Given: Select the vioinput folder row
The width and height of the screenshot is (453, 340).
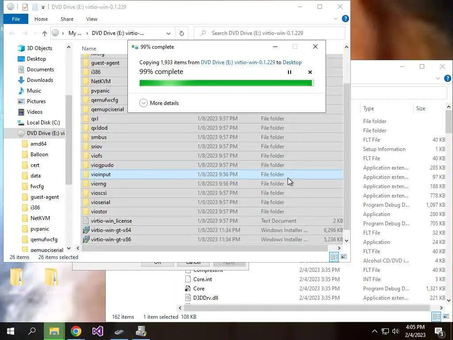Looking at the screenshot, I should click(x=212, y=174).
